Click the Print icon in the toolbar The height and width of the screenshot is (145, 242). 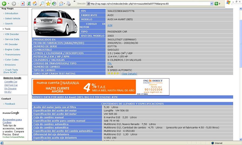(x=69, y=4)
